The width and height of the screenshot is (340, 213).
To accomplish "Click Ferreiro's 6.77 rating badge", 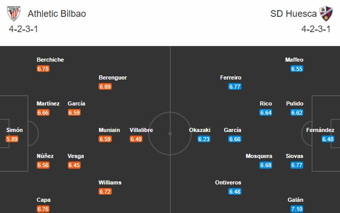I will pyautogui.click(x=235, y=87).
